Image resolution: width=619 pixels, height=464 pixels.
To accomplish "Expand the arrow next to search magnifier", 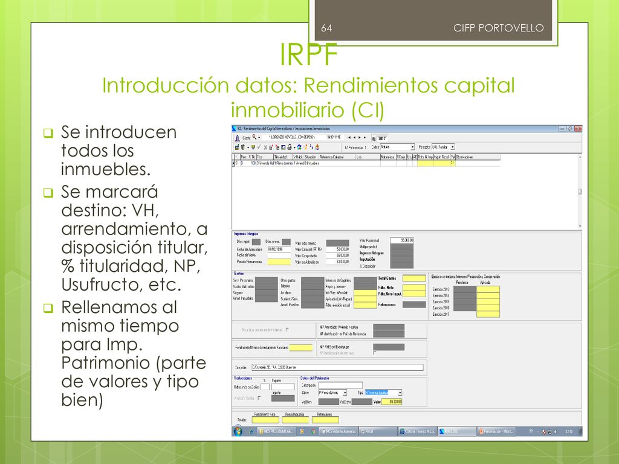I will tap(259, 138).
